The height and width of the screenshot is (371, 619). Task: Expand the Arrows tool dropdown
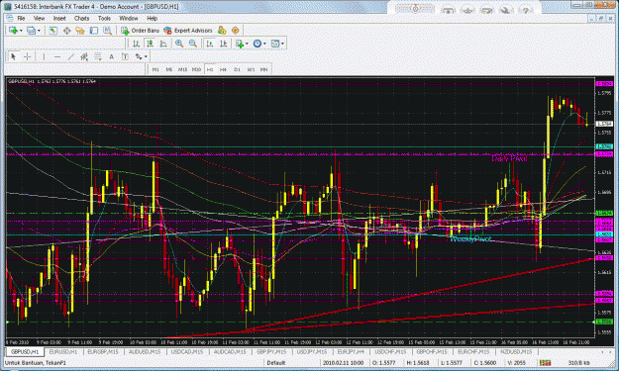click(x=146, y=56)
